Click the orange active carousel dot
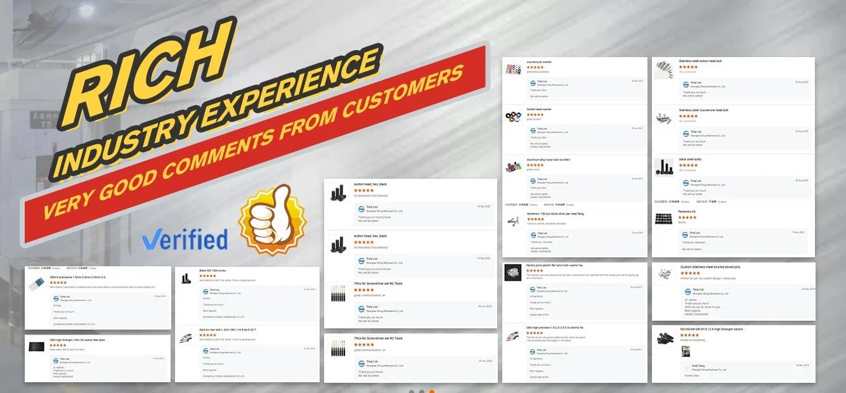 [x=432, y=391]
